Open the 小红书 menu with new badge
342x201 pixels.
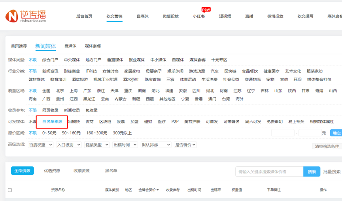[x=198, y=16]
